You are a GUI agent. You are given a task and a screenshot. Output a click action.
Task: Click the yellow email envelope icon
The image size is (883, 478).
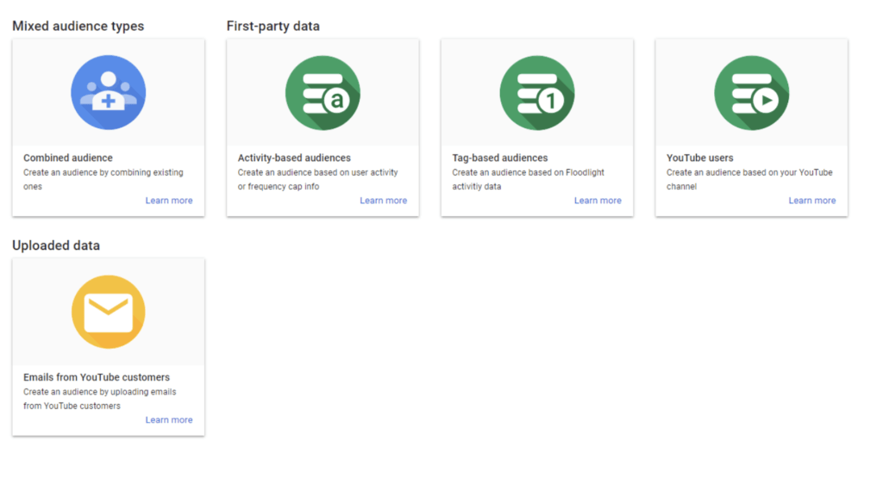[x=108, y=312]
